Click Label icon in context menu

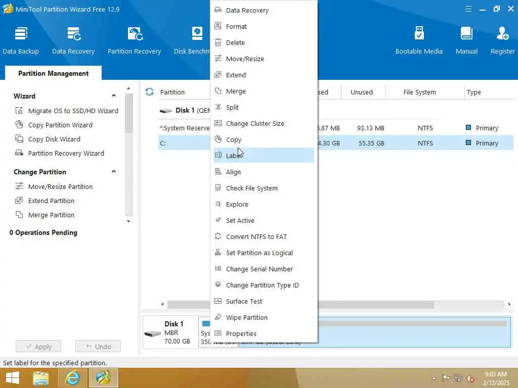click(x=218, y=155)
